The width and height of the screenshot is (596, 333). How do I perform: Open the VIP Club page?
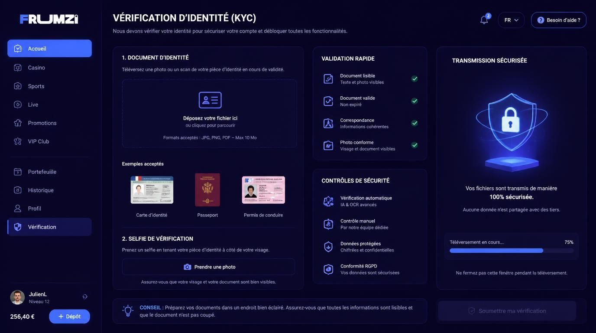click(x=49, y=141)
